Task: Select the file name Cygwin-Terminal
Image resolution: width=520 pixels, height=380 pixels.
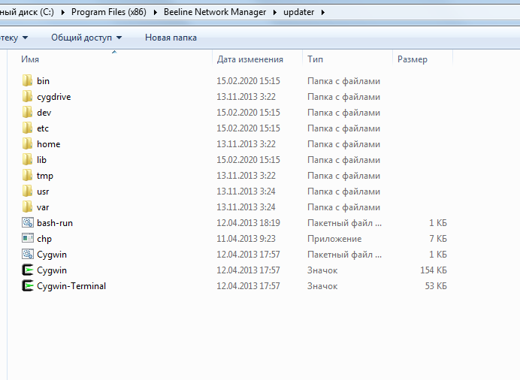Action: point(71,286)
